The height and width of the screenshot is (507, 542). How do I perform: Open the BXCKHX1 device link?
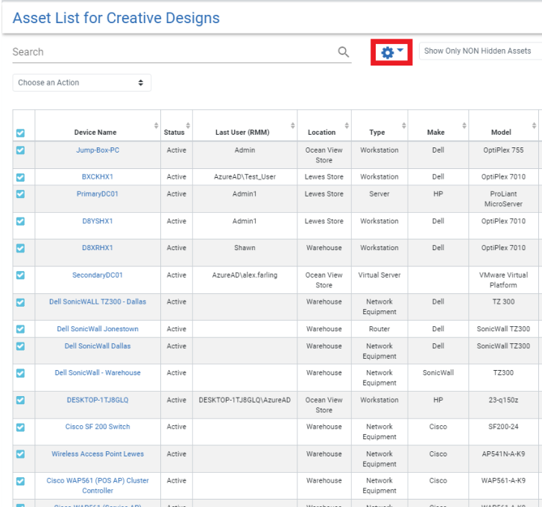98,176
